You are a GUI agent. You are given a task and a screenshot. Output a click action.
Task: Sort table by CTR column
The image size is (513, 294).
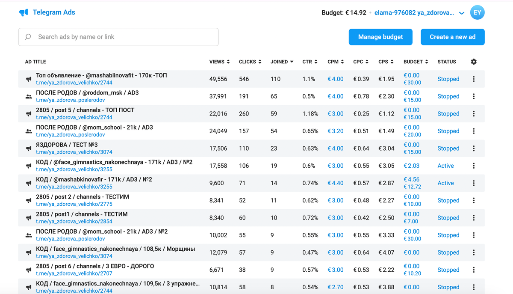click(x=310, y=62)
